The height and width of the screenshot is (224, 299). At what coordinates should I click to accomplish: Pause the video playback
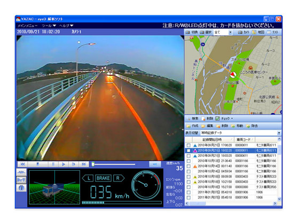point(53,164)
